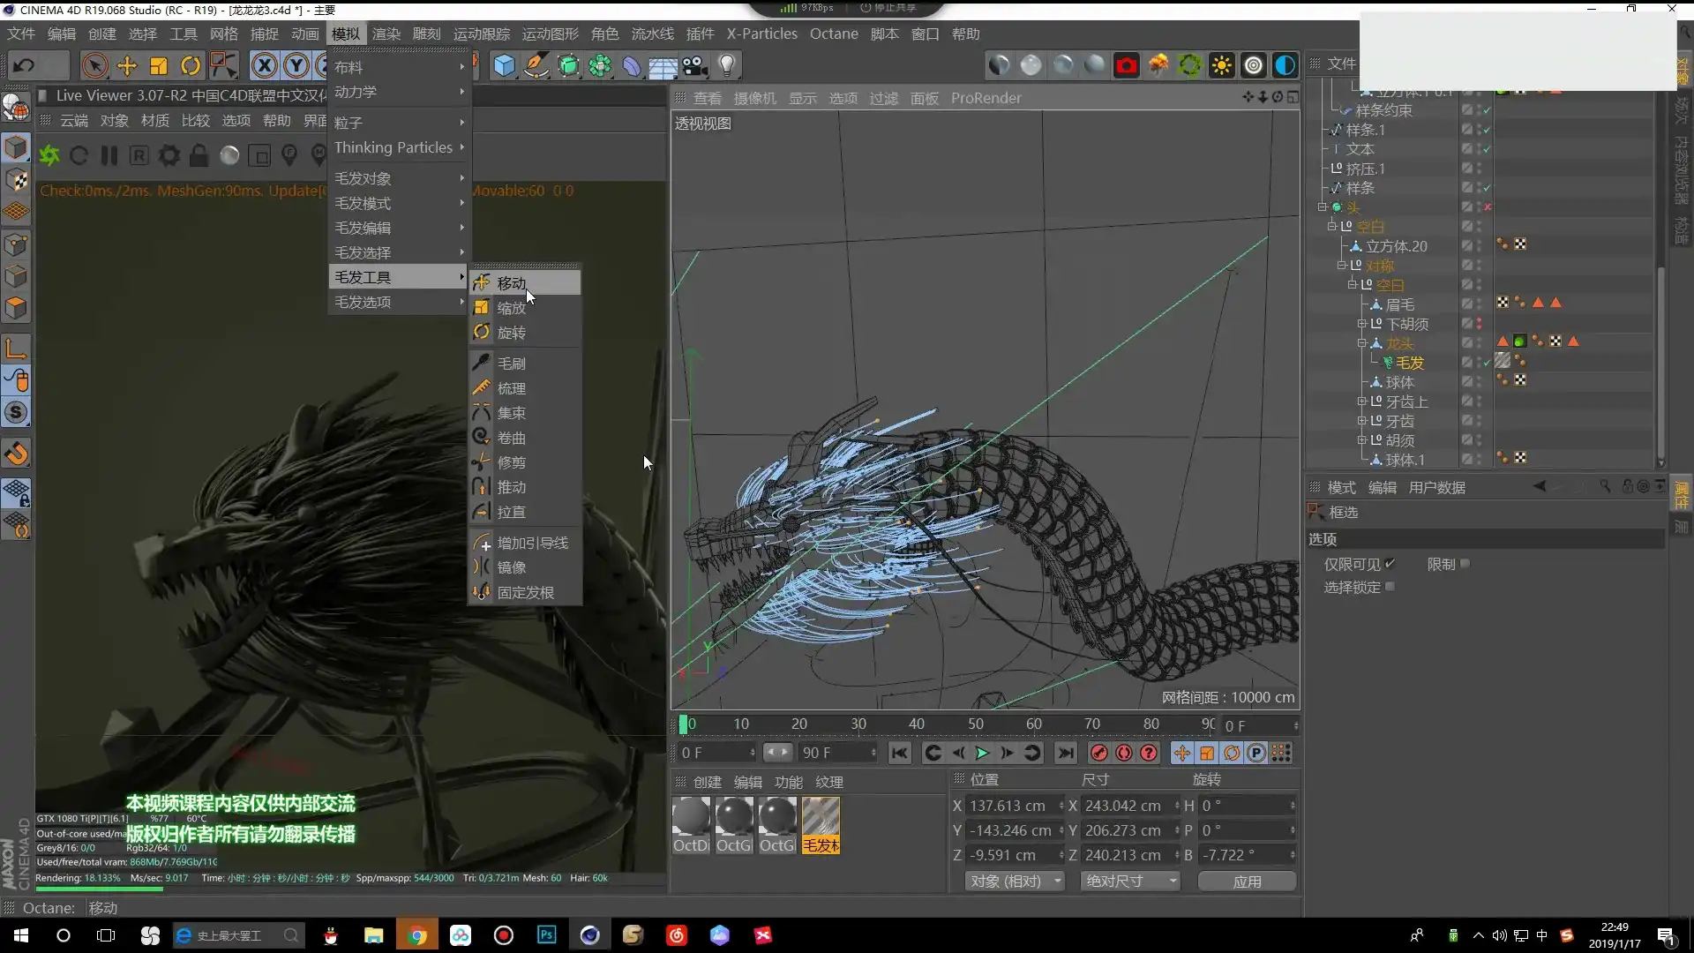Screen dimensions: 1694x953
Task: Enable the 限制 checkbox
Action: (x=1465, y=564)
